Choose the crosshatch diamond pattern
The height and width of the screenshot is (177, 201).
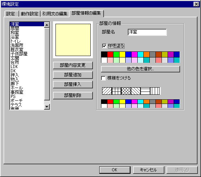pyautogui.click(x=126, y=91)
